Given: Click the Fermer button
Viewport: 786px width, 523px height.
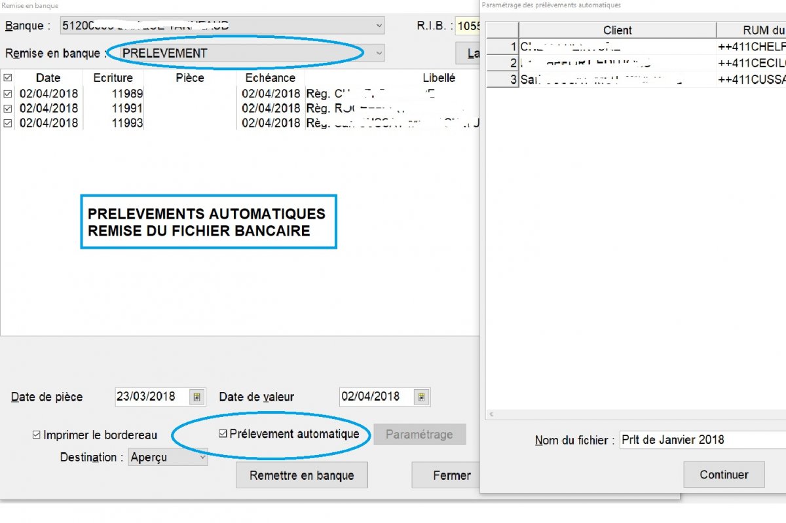Looking at the screenshot, I should tap(451, 475).
